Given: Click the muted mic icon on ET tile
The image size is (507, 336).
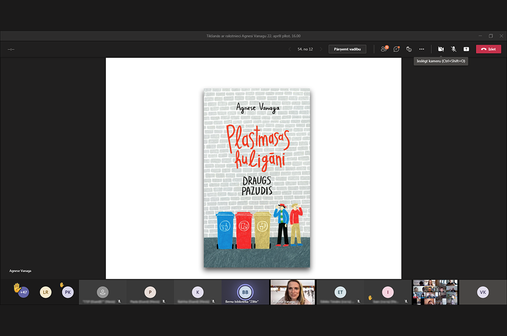Looking at the screenshot, I should [x=358, y=301].
